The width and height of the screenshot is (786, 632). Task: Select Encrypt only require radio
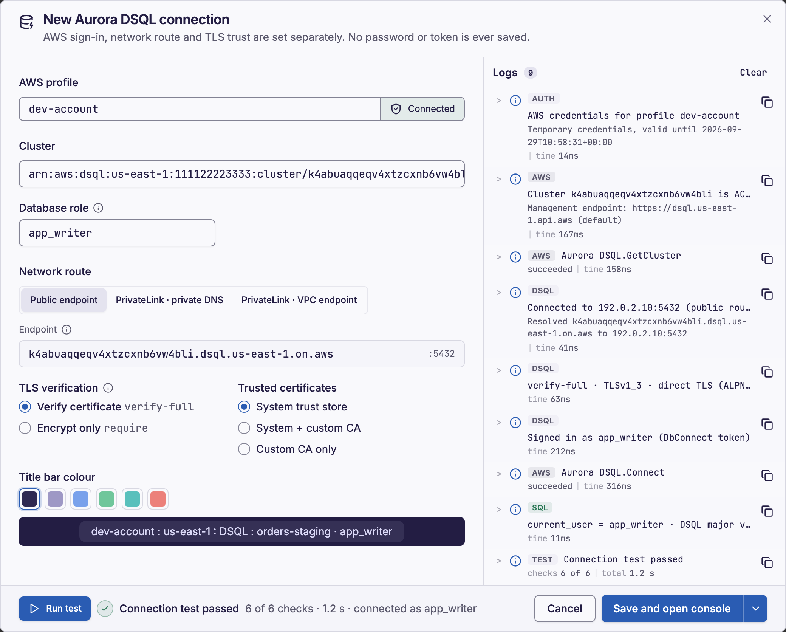pyautogui.click(x=25, y=428)
